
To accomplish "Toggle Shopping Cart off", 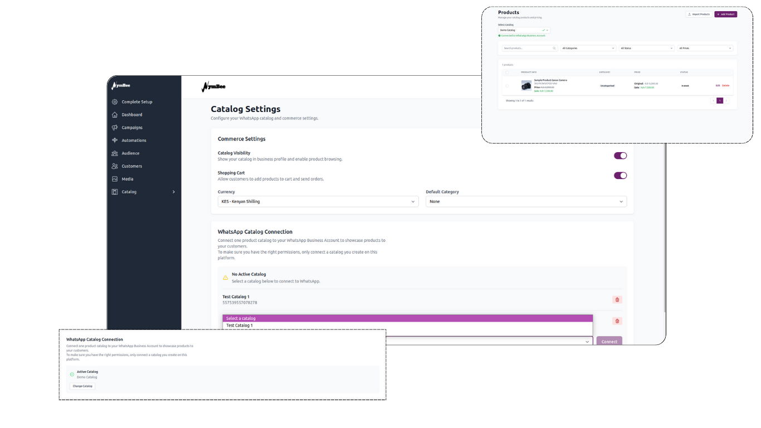I will [x=620, y=175].
